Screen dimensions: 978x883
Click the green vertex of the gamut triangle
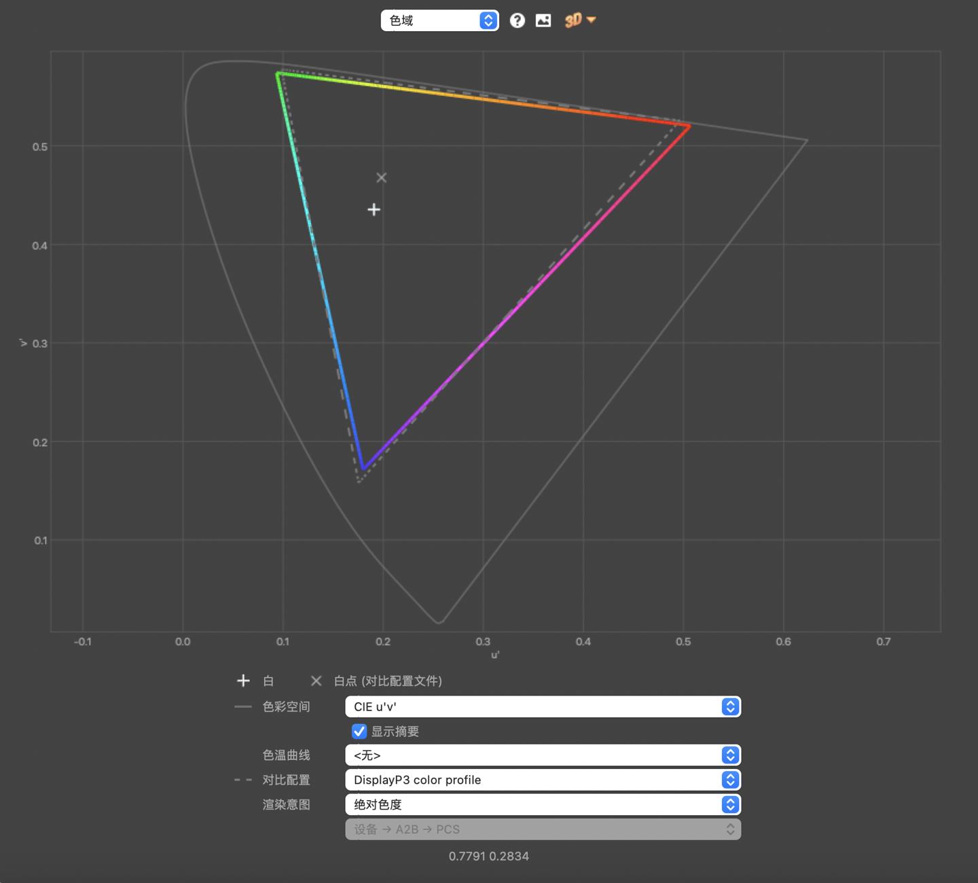(x=278, y=73)
